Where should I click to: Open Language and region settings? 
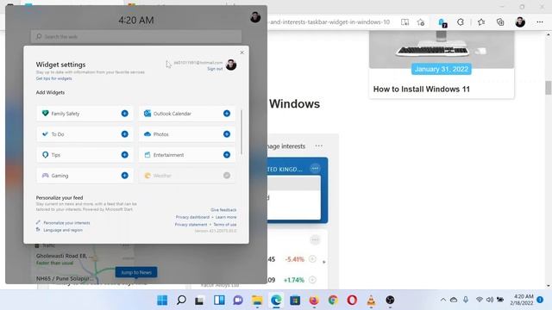63,230
